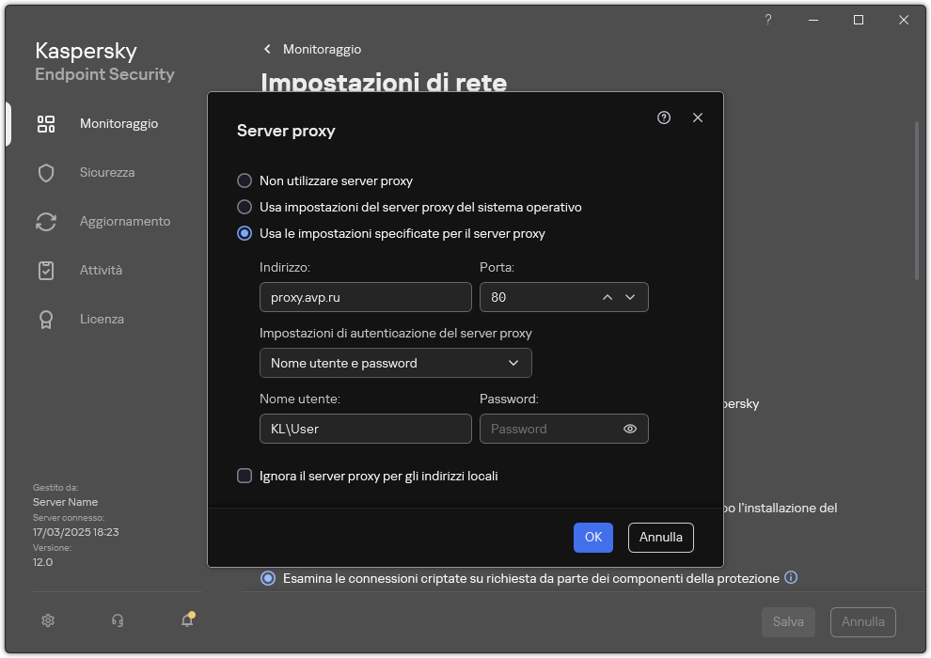Increment Porta using the up arrow
The image size is (931, 658).
(608, 296)
